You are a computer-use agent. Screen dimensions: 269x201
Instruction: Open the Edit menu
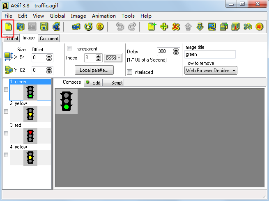[x=23, y=16]
